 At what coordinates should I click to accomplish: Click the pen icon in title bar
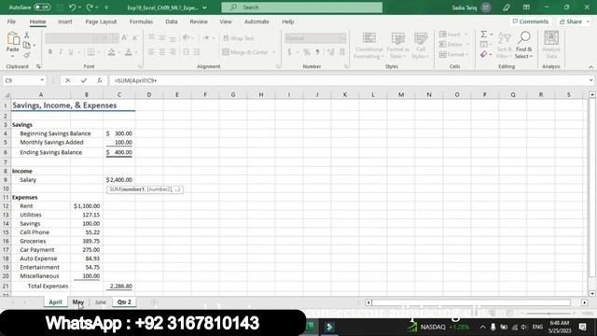click(506, 7)
